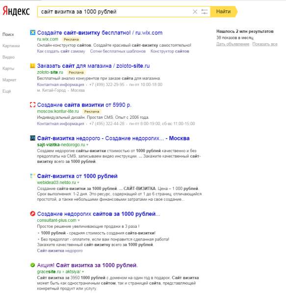Select the Поиск tab in sidebar
Image resolution: width=286 pixels, height=293 pixels.
tap(8, 34)
